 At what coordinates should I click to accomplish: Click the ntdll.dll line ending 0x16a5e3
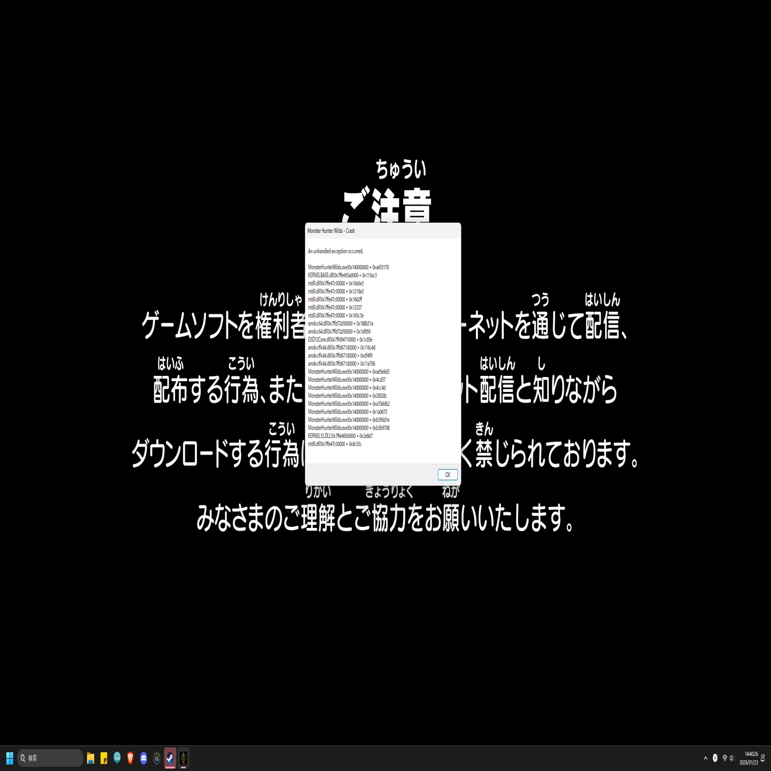[x=336, y=283]
